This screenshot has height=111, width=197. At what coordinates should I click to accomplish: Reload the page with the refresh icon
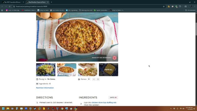tap(10, 6)
